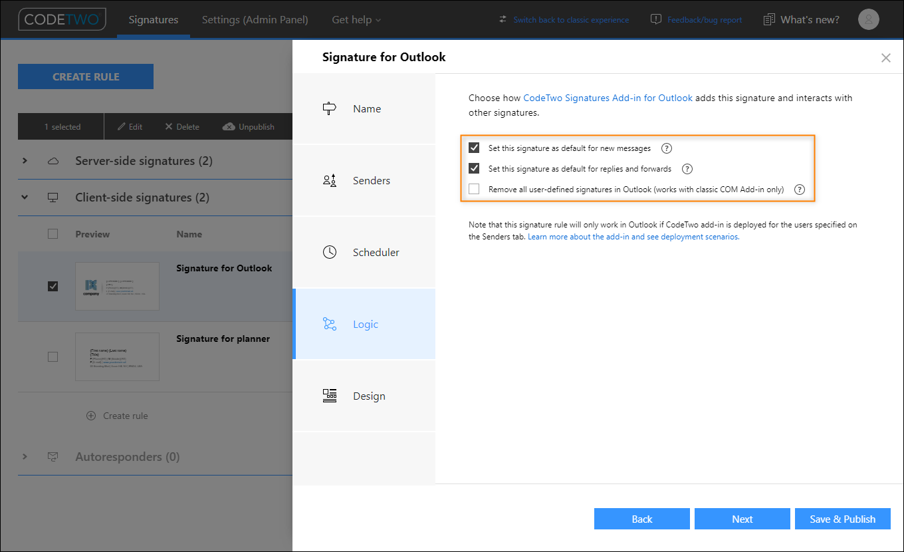This screenshot has width=904, height=552.
Task: Open Learn more about the add-in link
Action: pyautogui.click(x=633, y=237)
